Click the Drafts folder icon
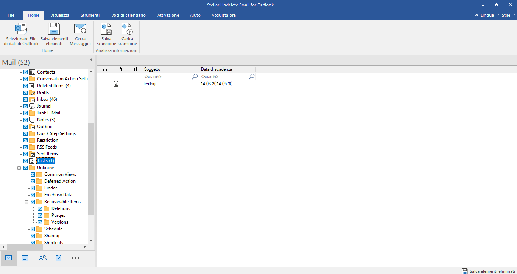Image resolution: width=517 pixels, height=274 pixels. click(x=32, y=92)
